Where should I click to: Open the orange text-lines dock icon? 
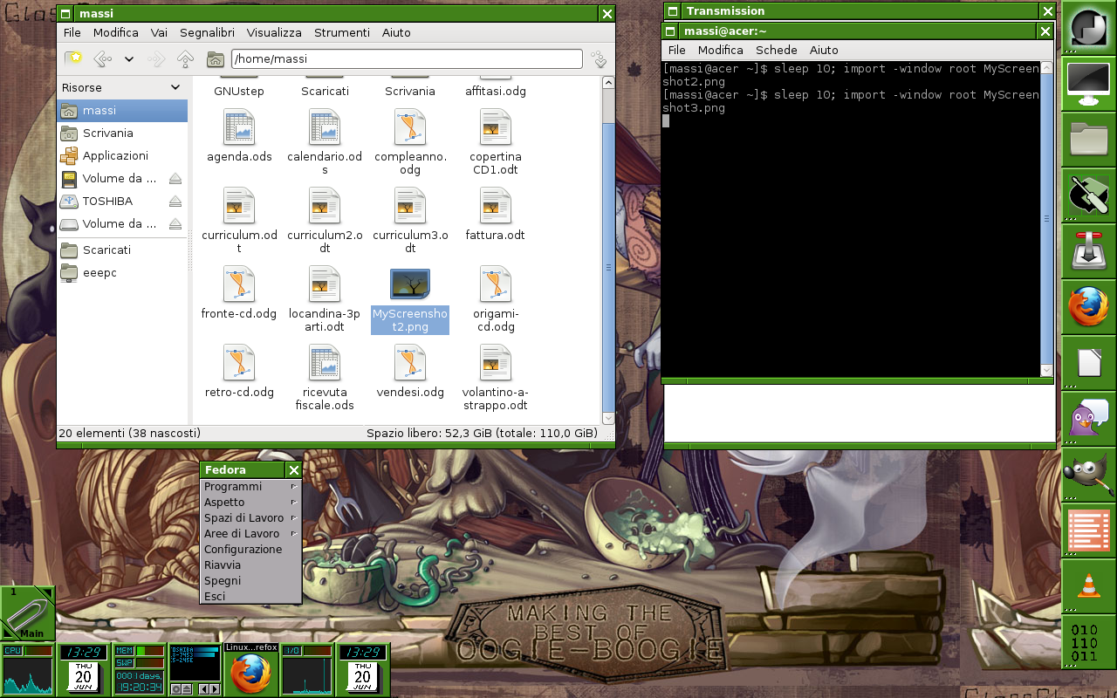1088,530
